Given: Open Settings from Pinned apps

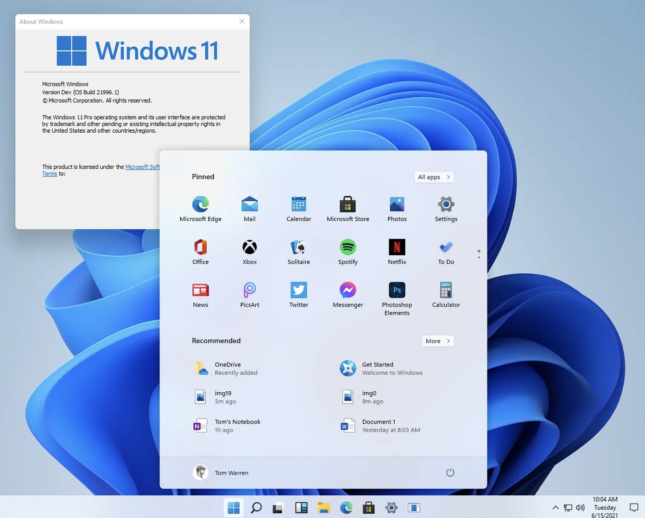Looking at the screenshot, I should (445, 207).
